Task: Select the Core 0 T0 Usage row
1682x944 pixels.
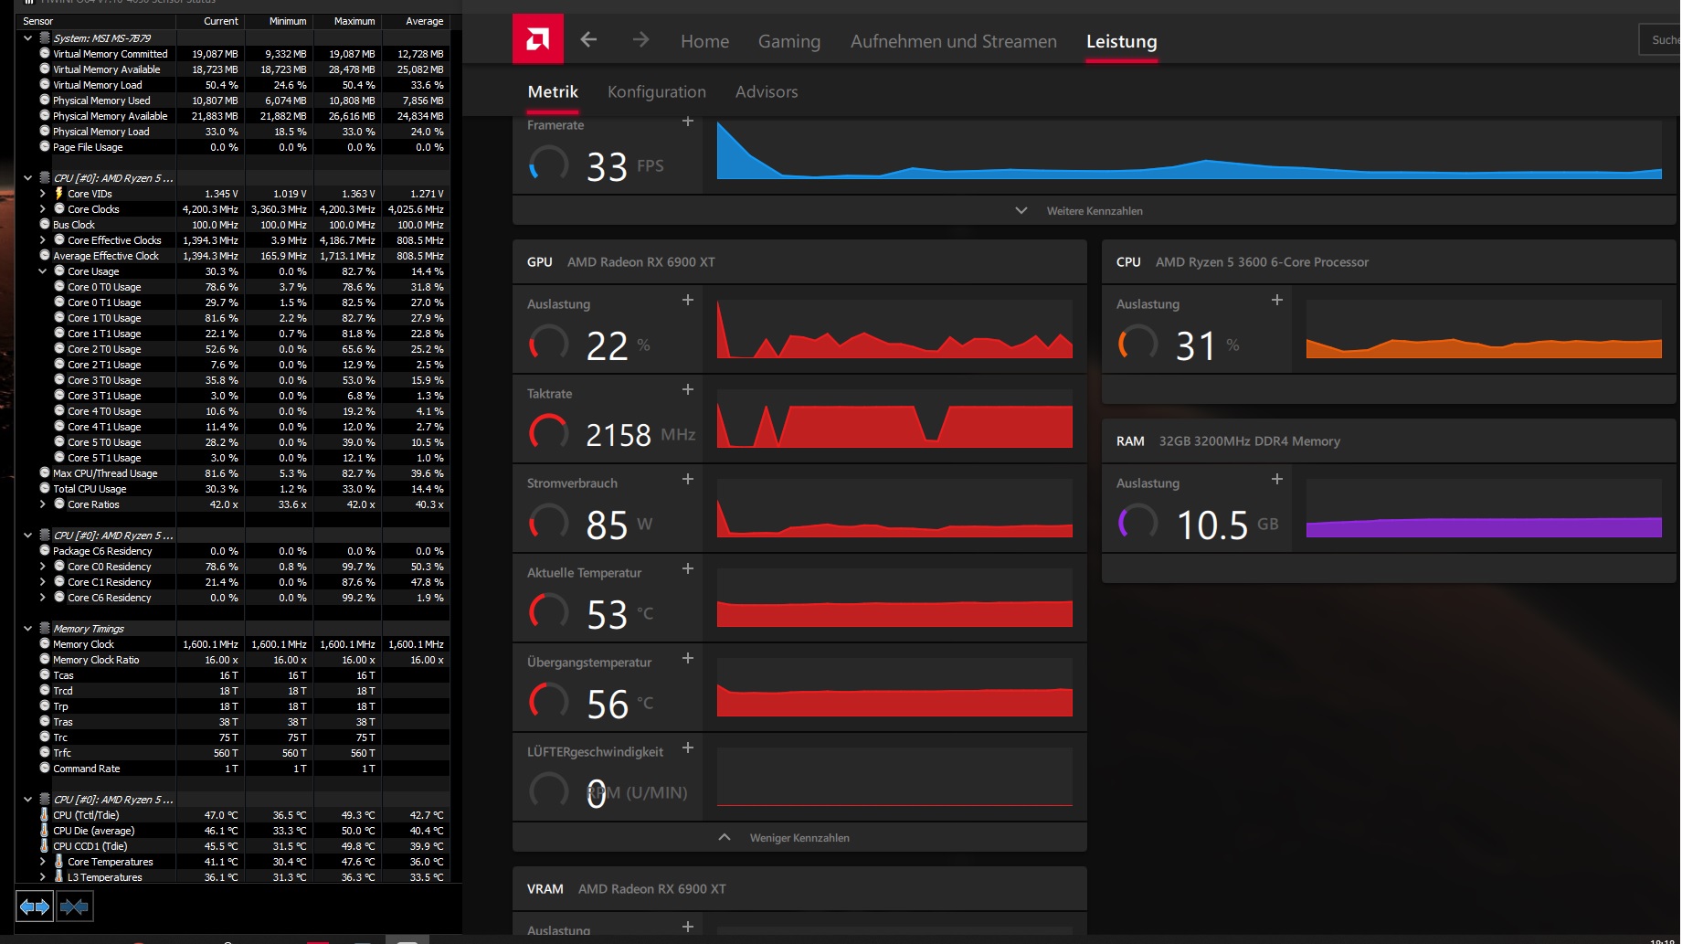Action: (x=233, y=287)
